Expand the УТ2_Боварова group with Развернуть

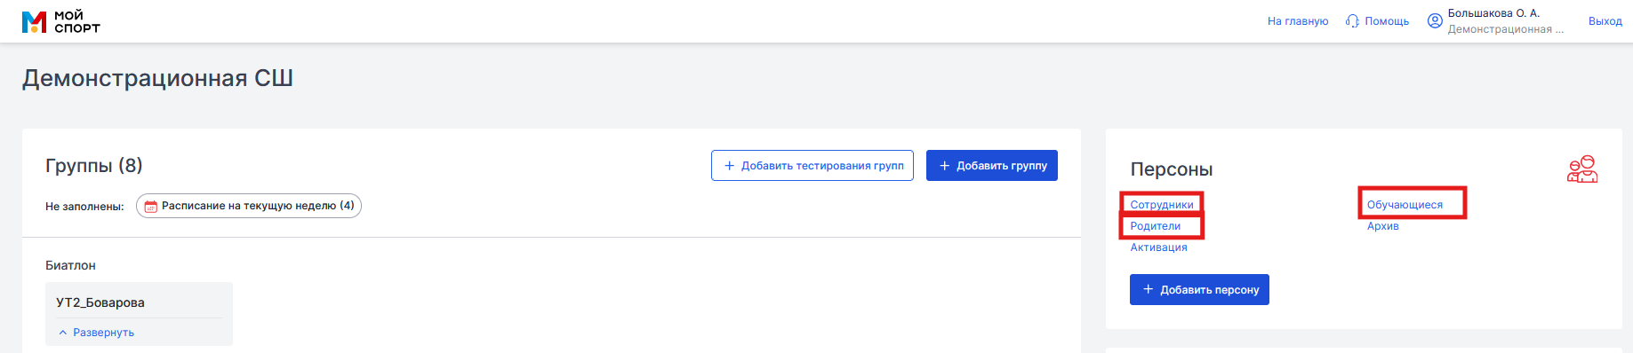tap(96, 333)
